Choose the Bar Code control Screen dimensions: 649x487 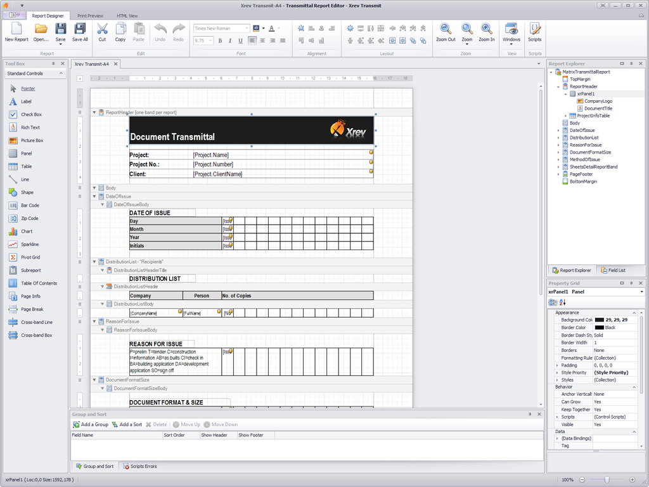coord(30,205)
